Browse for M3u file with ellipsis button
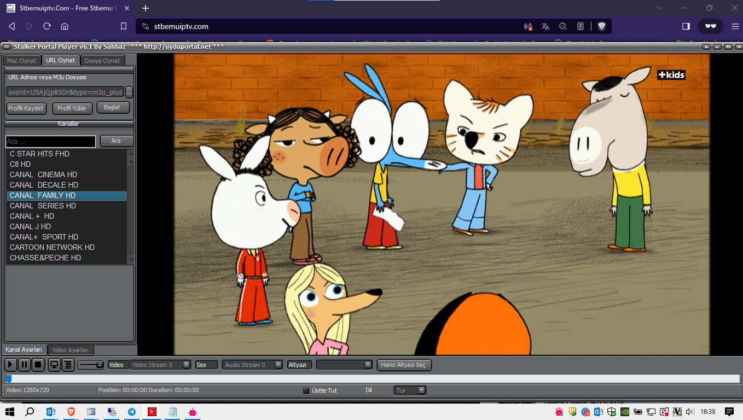 (129, 92)
